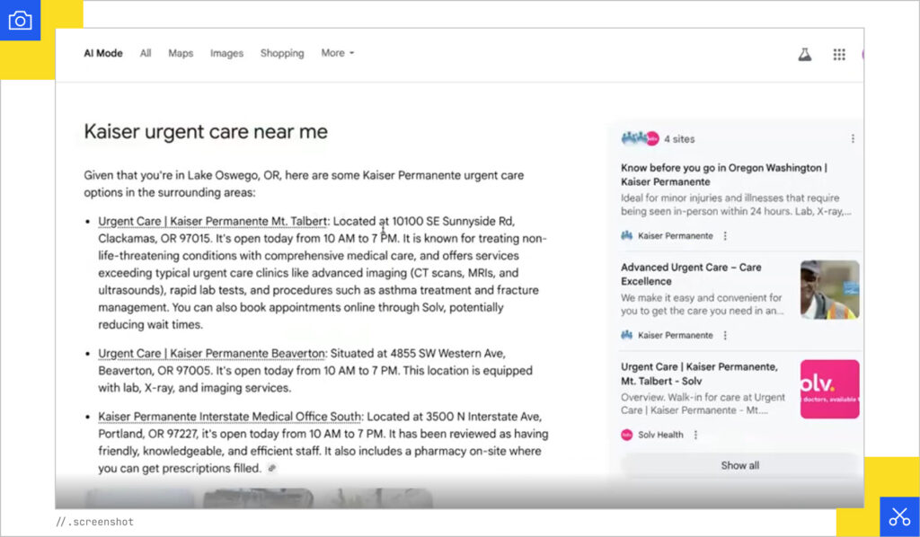The height and width of the screenshot is (537, 920).
Task: Switch to the Maps tab
Action: point(180,53)
